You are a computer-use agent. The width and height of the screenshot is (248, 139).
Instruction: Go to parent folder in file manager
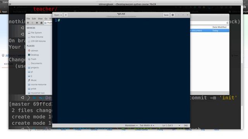(x=37, y=23)
